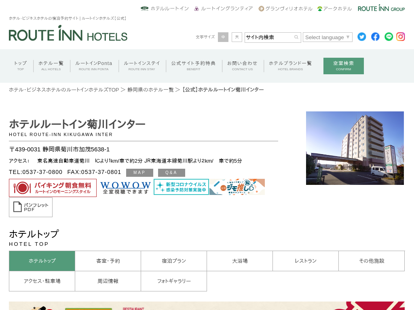Image resolution: width=414 pixels, height=310 pixels.
Task: Open the Facebook social icon
Action: [x=375, y=37]
